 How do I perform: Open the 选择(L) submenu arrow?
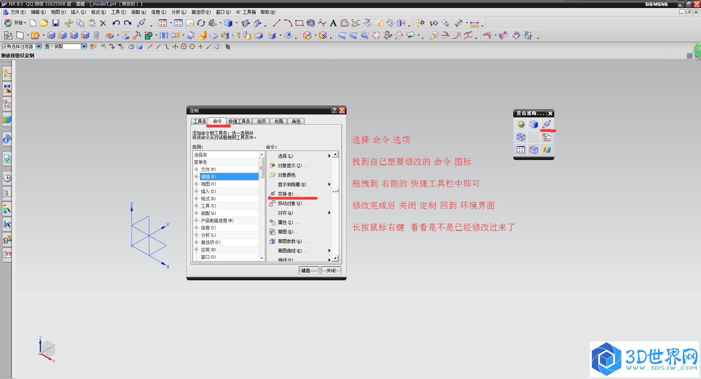coord(329,156)
